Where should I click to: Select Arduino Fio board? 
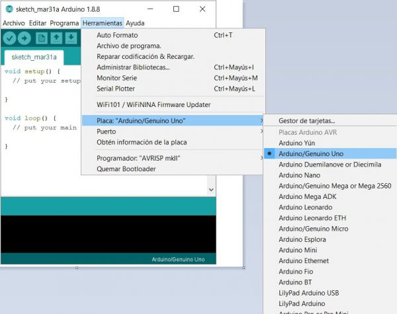pos(330,272)
